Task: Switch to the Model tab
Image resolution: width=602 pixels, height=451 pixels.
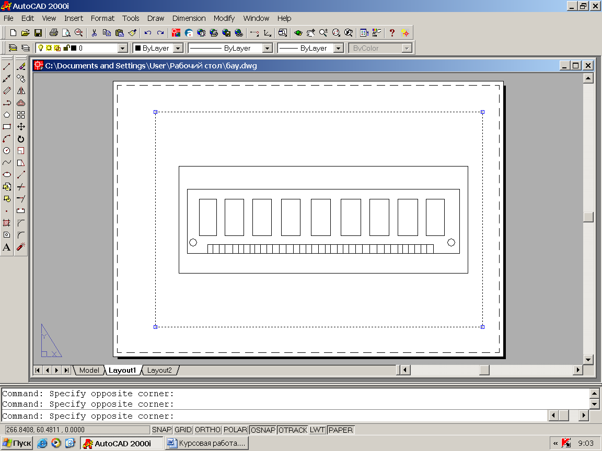Action: 89,371
